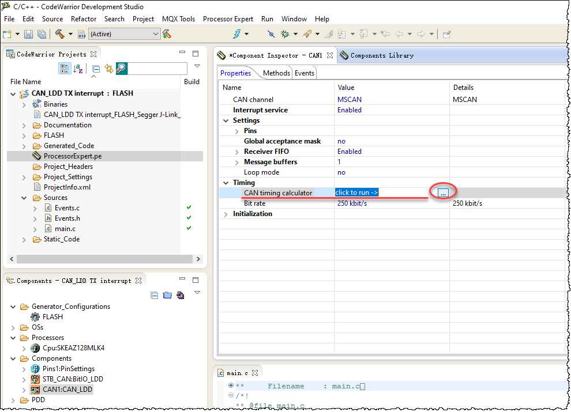
Task: Click the Save floppy disk icon
Action: pos(28,34)
